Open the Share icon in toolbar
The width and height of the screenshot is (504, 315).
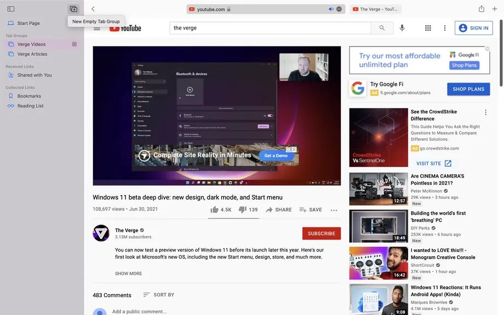pos(482,9)
